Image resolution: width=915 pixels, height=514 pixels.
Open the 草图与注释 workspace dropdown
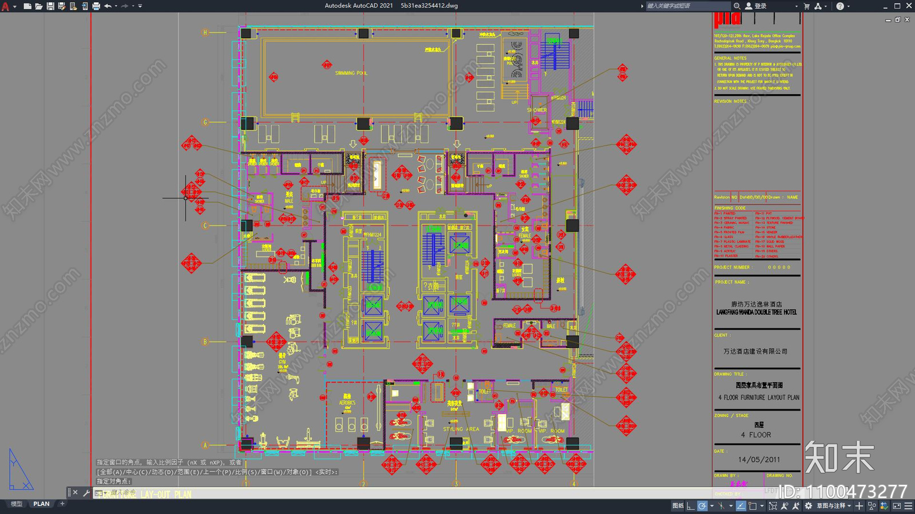pyautogui.click(x=834, y=506)
